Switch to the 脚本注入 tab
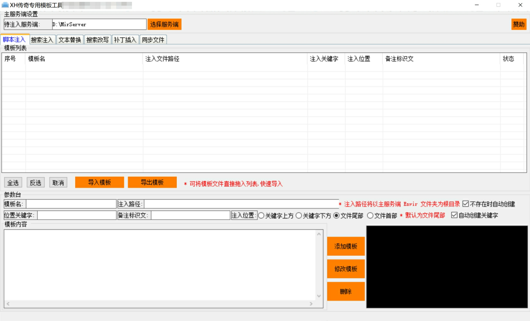This screenshot has height=321, width=530. coord(14,39)
